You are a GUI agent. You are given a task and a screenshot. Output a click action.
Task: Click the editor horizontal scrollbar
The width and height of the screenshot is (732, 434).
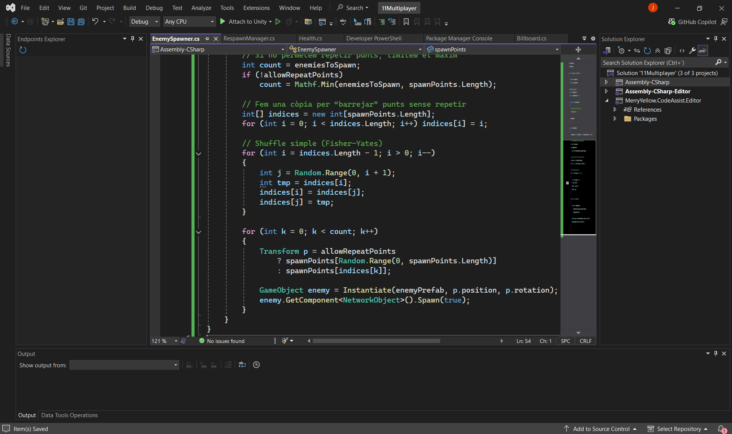[x=376, y=341]
